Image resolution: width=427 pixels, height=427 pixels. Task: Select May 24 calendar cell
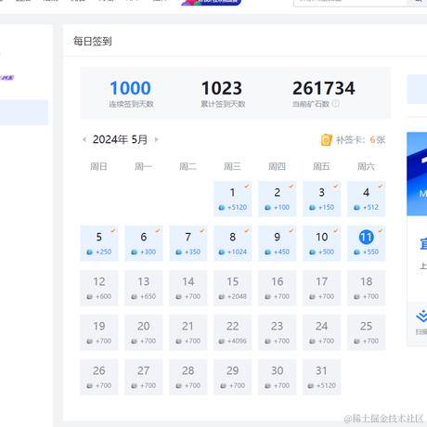[322, 332]
